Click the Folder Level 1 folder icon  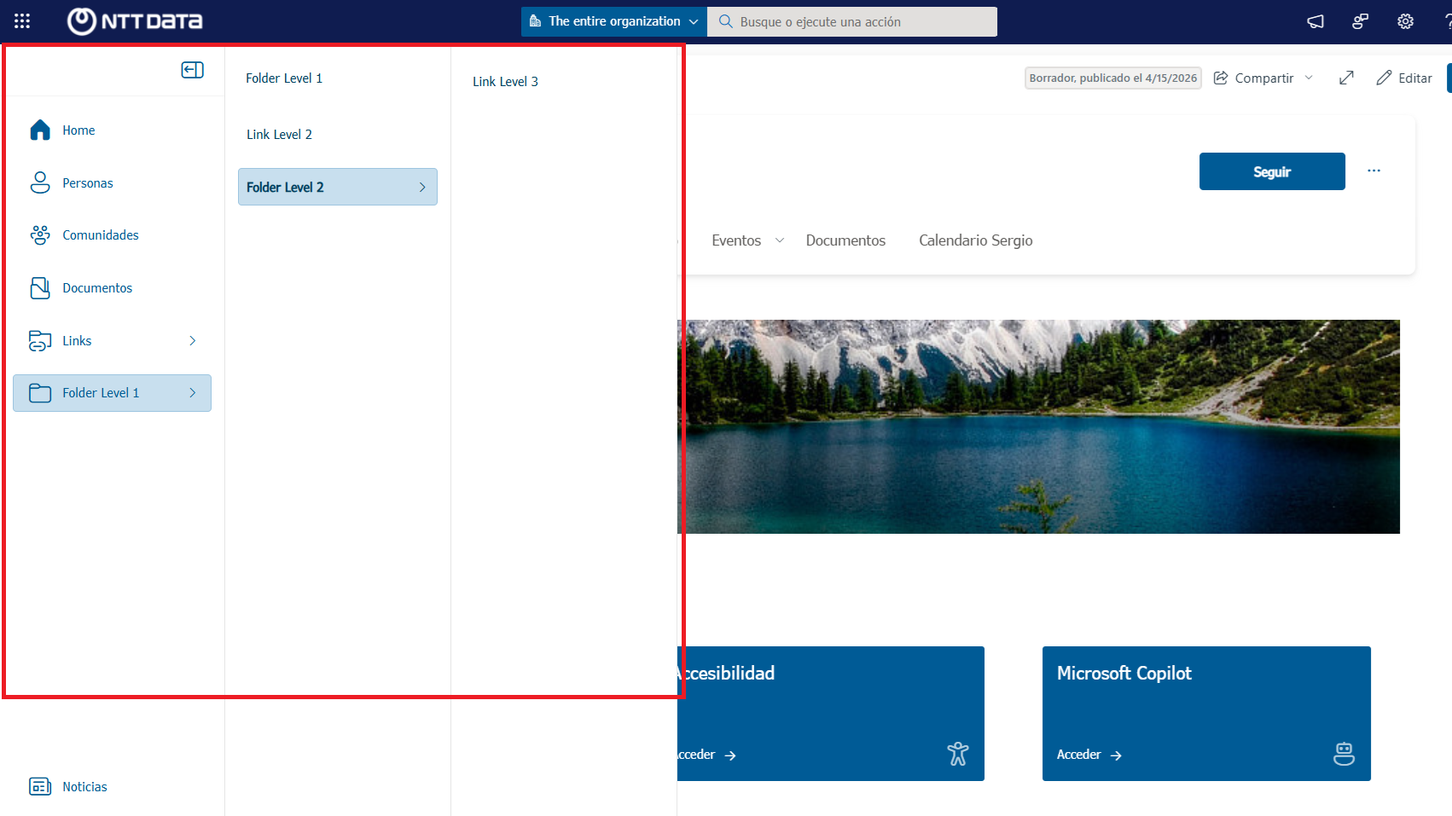pyautogui.click(x=40, y=393)
